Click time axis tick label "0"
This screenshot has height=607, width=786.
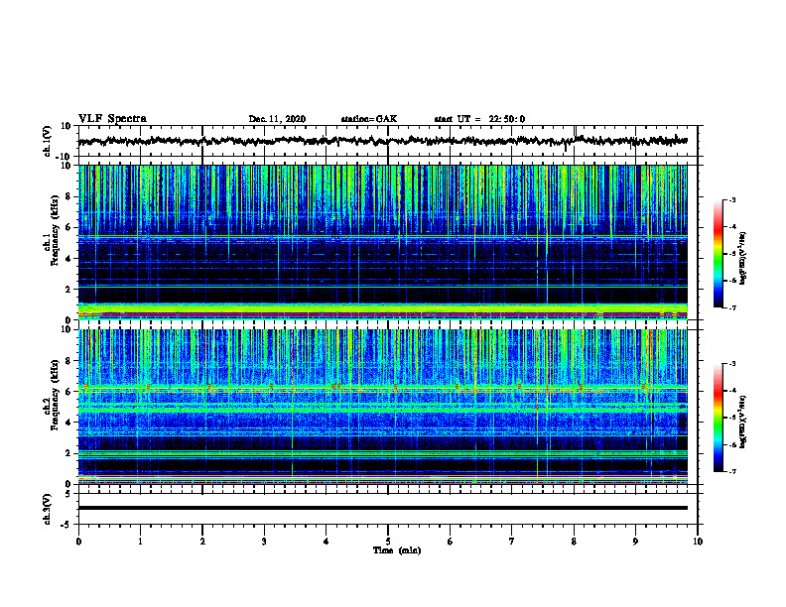click(x=78, y=542)
